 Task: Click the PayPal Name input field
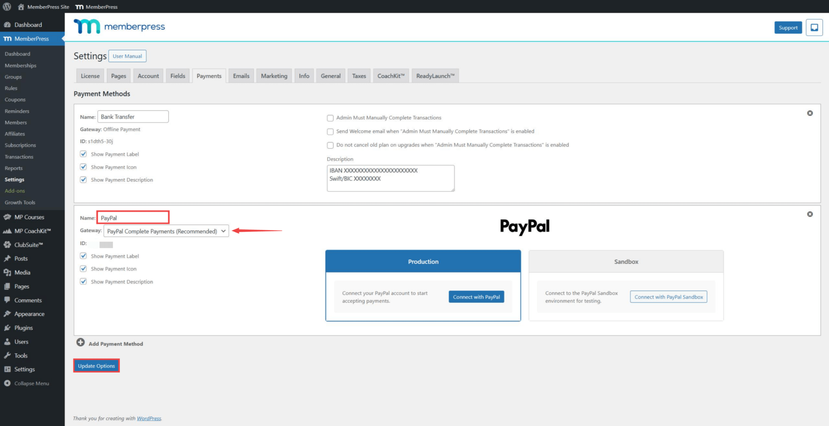(133, 217)
